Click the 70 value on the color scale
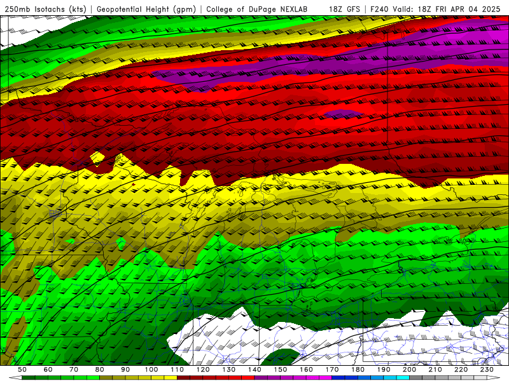Viewport: 509px width, 381px height. tap(74, 370)
